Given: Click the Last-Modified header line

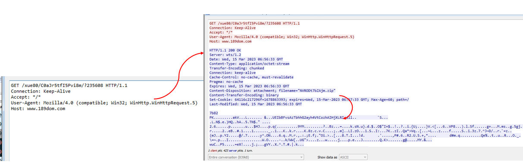Looking at the screenshot, I should pos(255,104).
